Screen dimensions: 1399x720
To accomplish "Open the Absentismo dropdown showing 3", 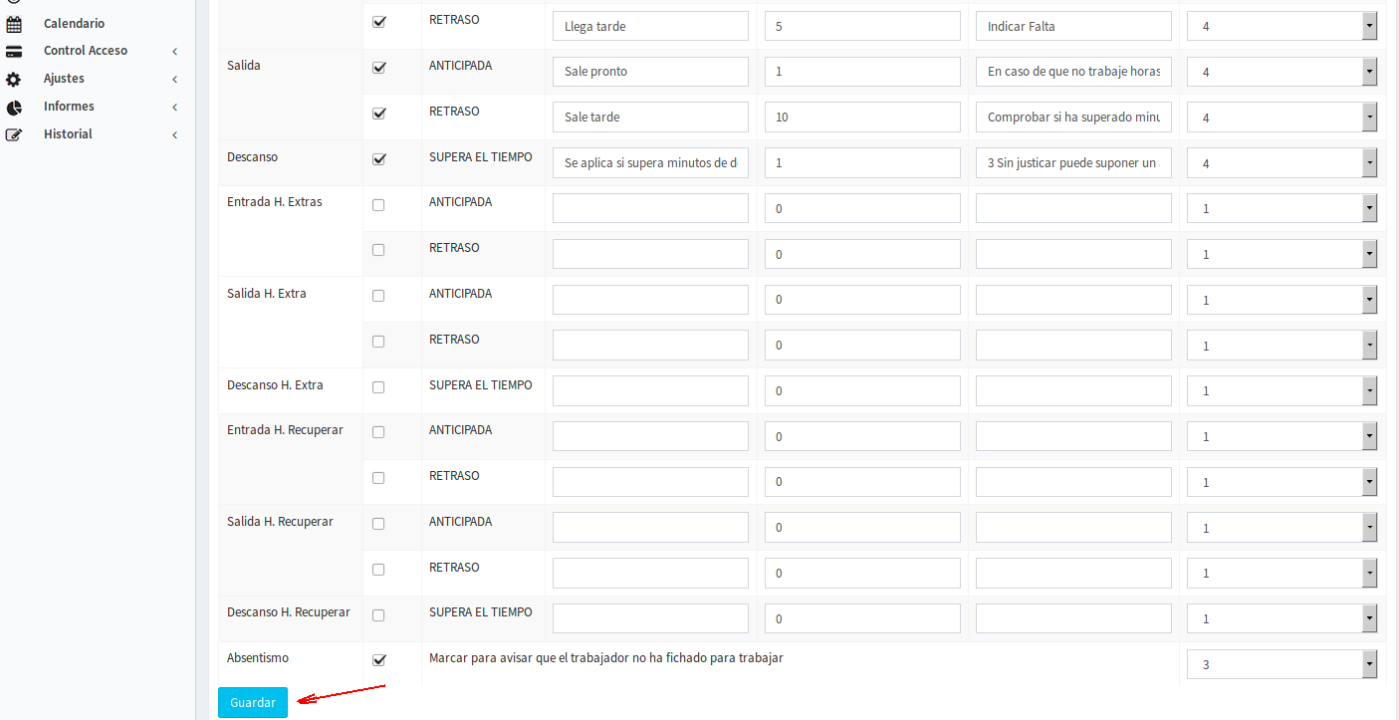I will 1282,664.
